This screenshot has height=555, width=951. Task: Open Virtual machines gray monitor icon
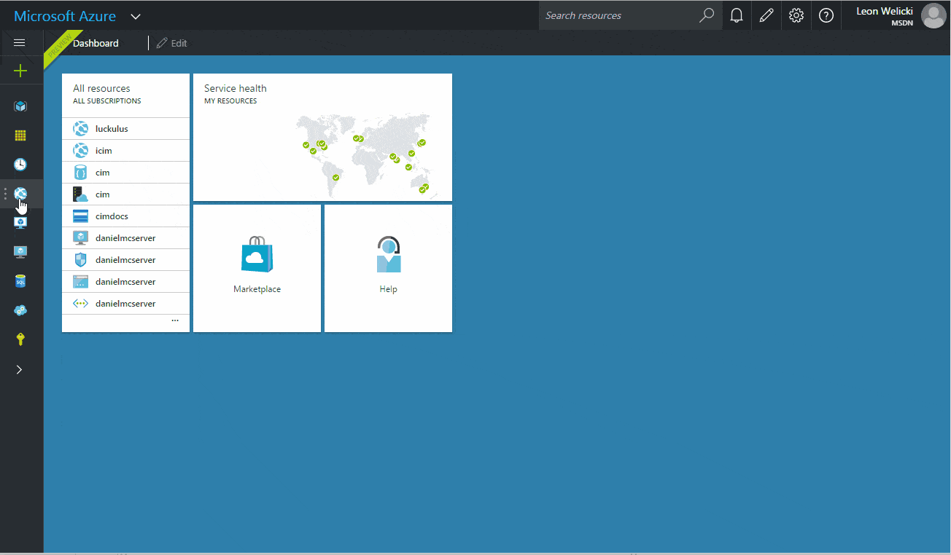coord(20,252)
